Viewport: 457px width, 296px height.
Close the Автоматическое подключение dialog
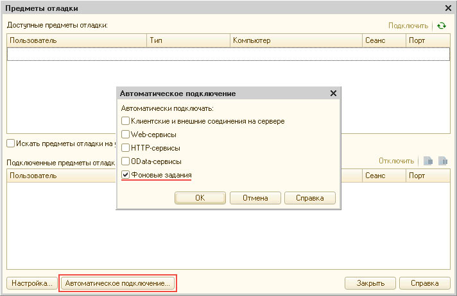(333, 94)
